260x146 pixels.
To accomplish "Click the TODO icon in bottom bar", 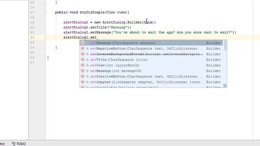I will (x=13, y=144).
